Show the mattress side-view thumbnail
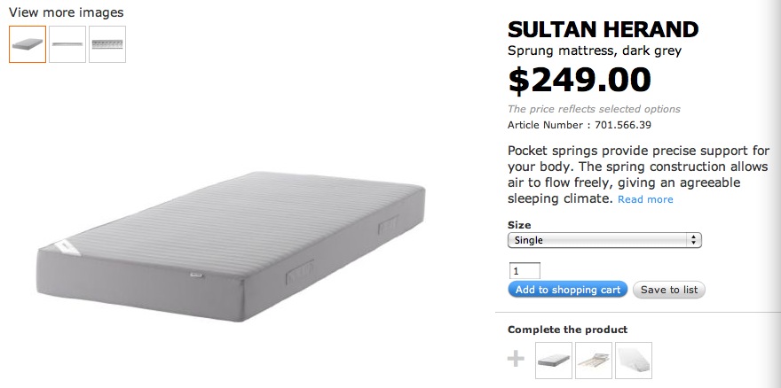This screenshot has height=388, width=781. click(x=67, y=44)
